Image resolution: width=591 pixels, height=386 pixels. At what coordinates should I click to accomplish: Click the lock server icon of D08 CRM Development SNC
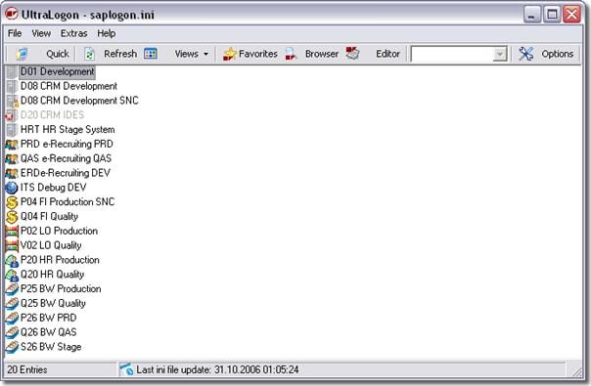point(12,101)
